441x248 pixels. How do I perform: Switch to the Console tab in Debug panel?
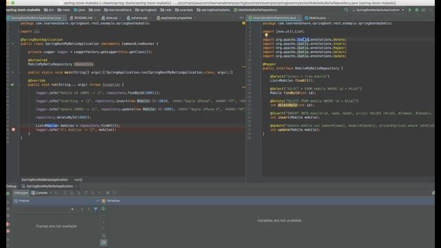coord(40,193)
